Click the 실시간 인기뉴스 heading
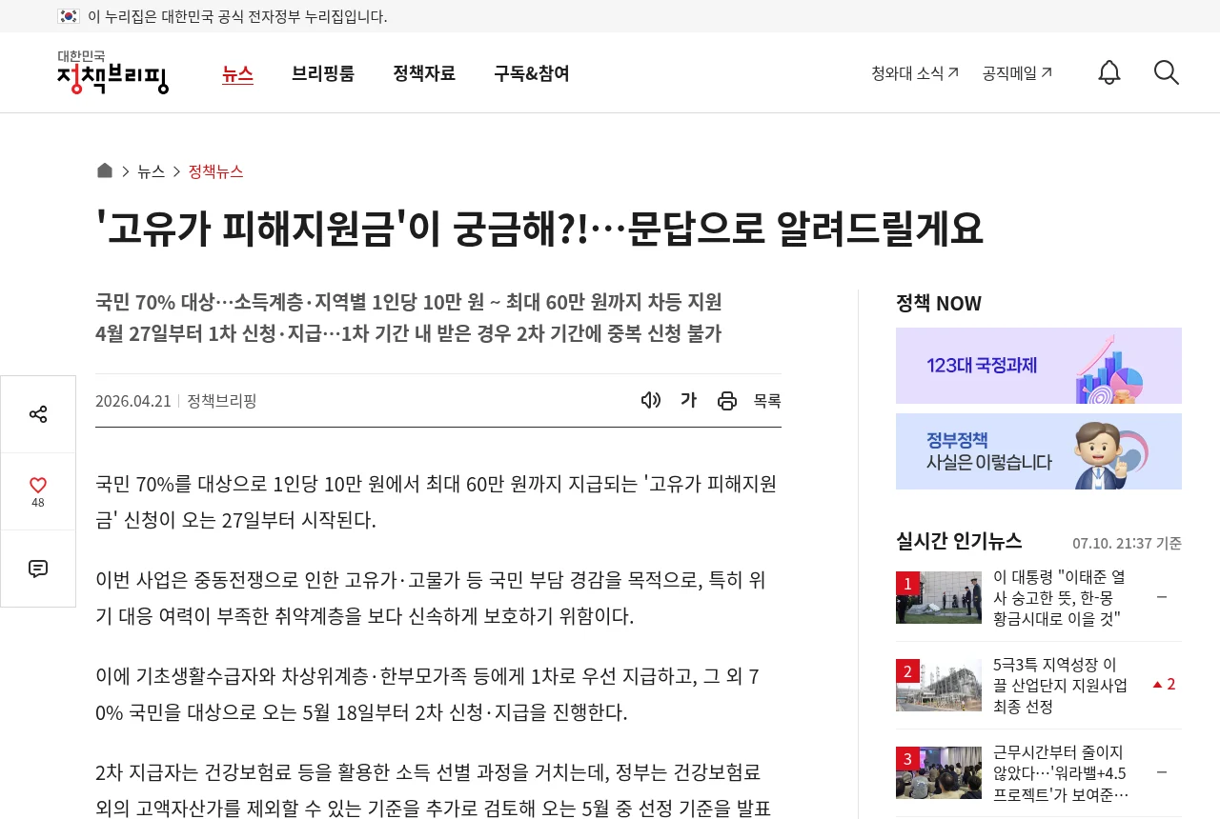Viewport: 1220px width, 819px height. click(x=959, y=541)
